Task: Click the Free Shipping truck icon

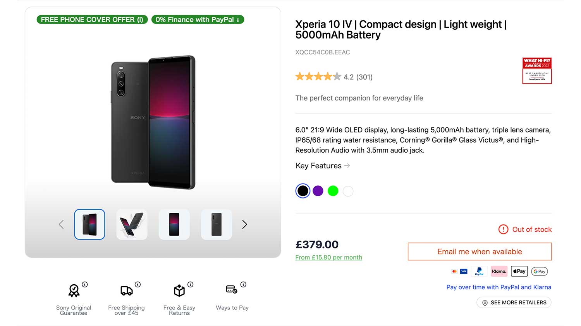Action: 127,290
